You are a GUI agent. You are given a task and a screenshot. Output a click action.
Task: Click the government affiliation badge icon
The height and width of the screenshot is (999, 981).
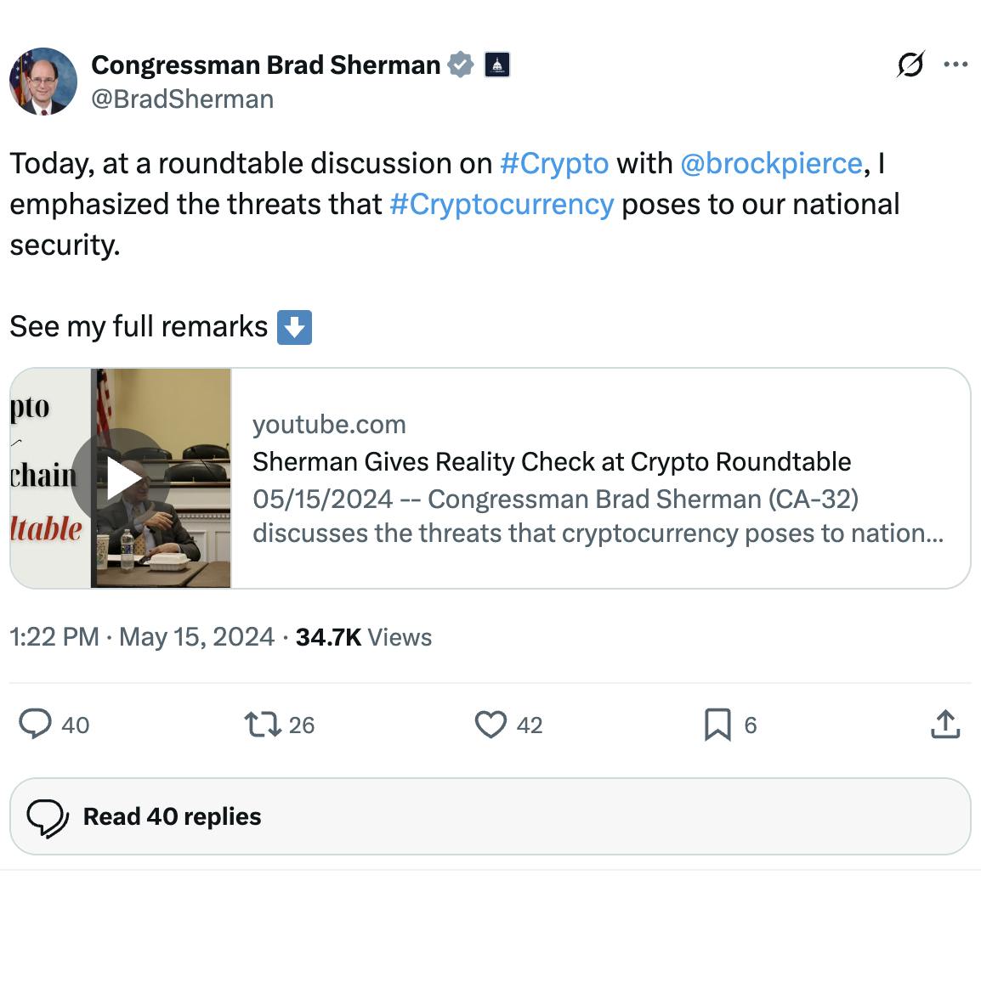point(497,65)
